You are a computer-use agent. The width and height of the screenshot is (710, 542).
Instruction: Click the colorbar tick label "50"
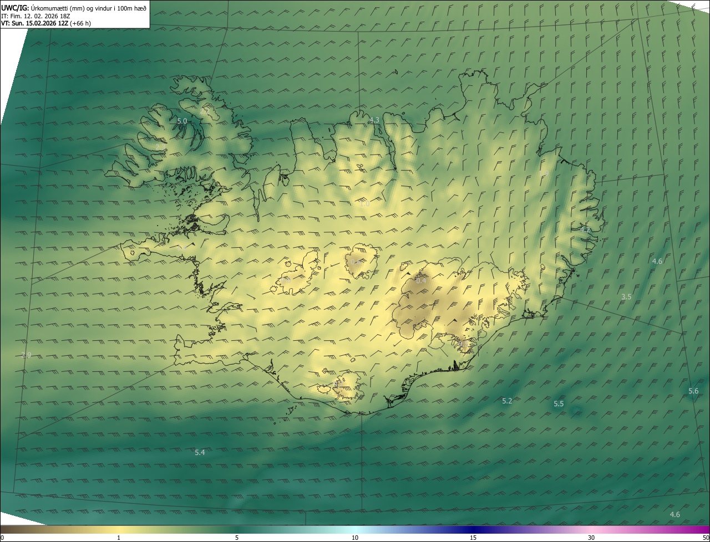point(706,538)
